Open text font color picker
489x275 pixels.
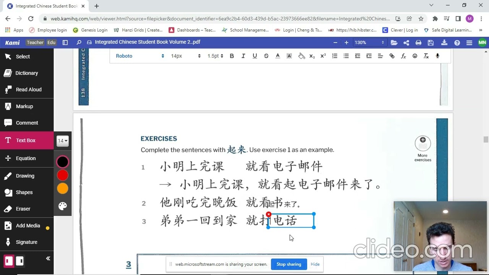click(x=277, y=56)
